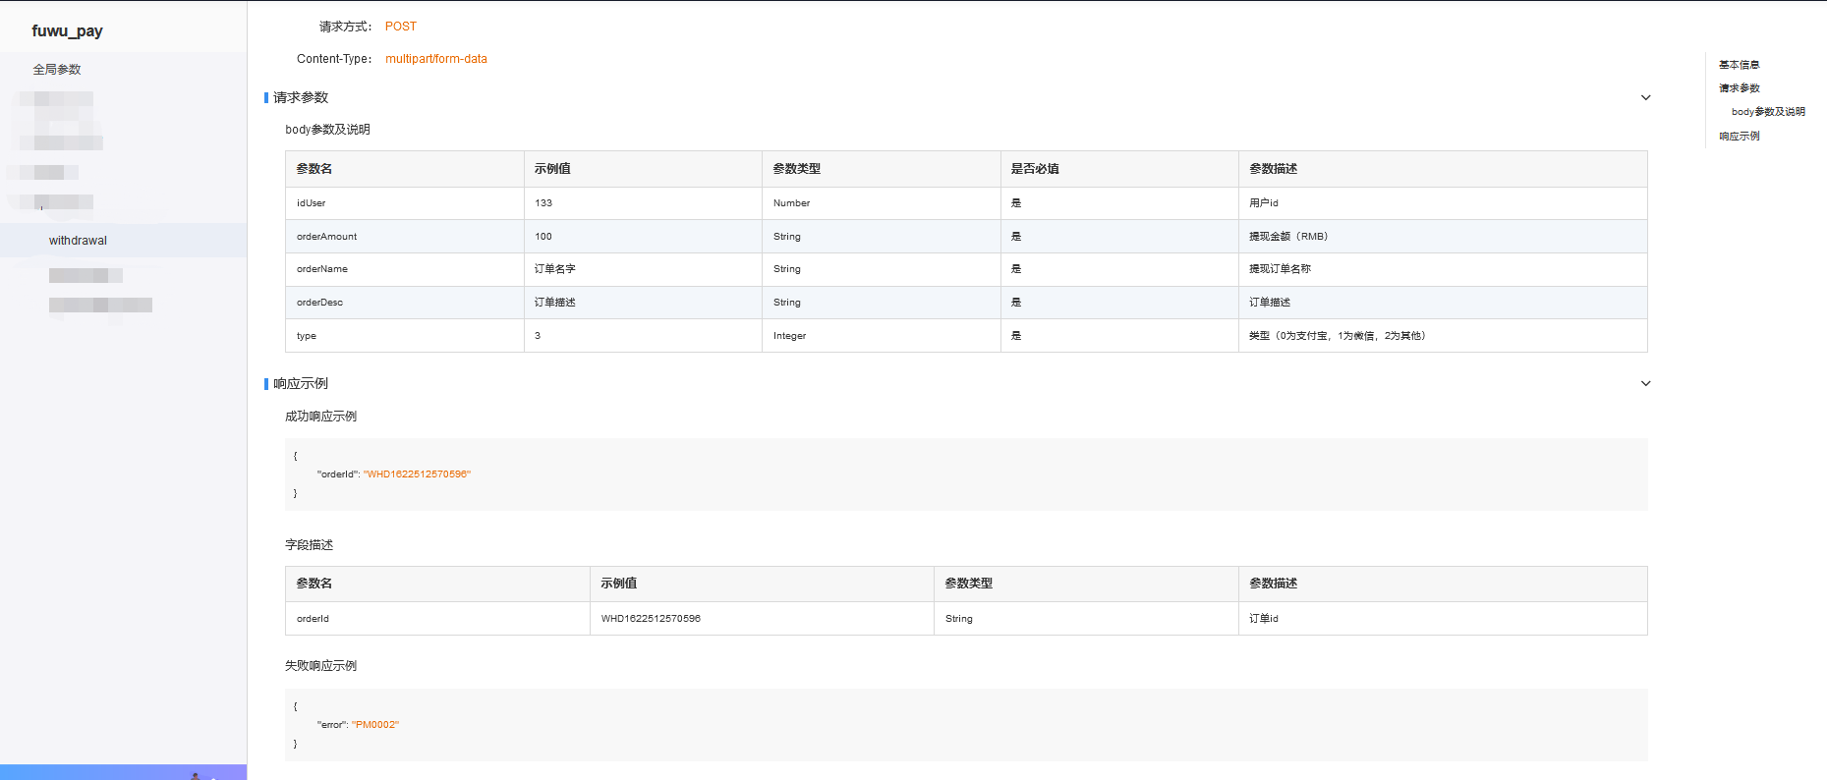Viewport: 1827px width, 780px height.
Task: Click the 提现订单名称 description cell
Action: click(x=1443, y=269)
